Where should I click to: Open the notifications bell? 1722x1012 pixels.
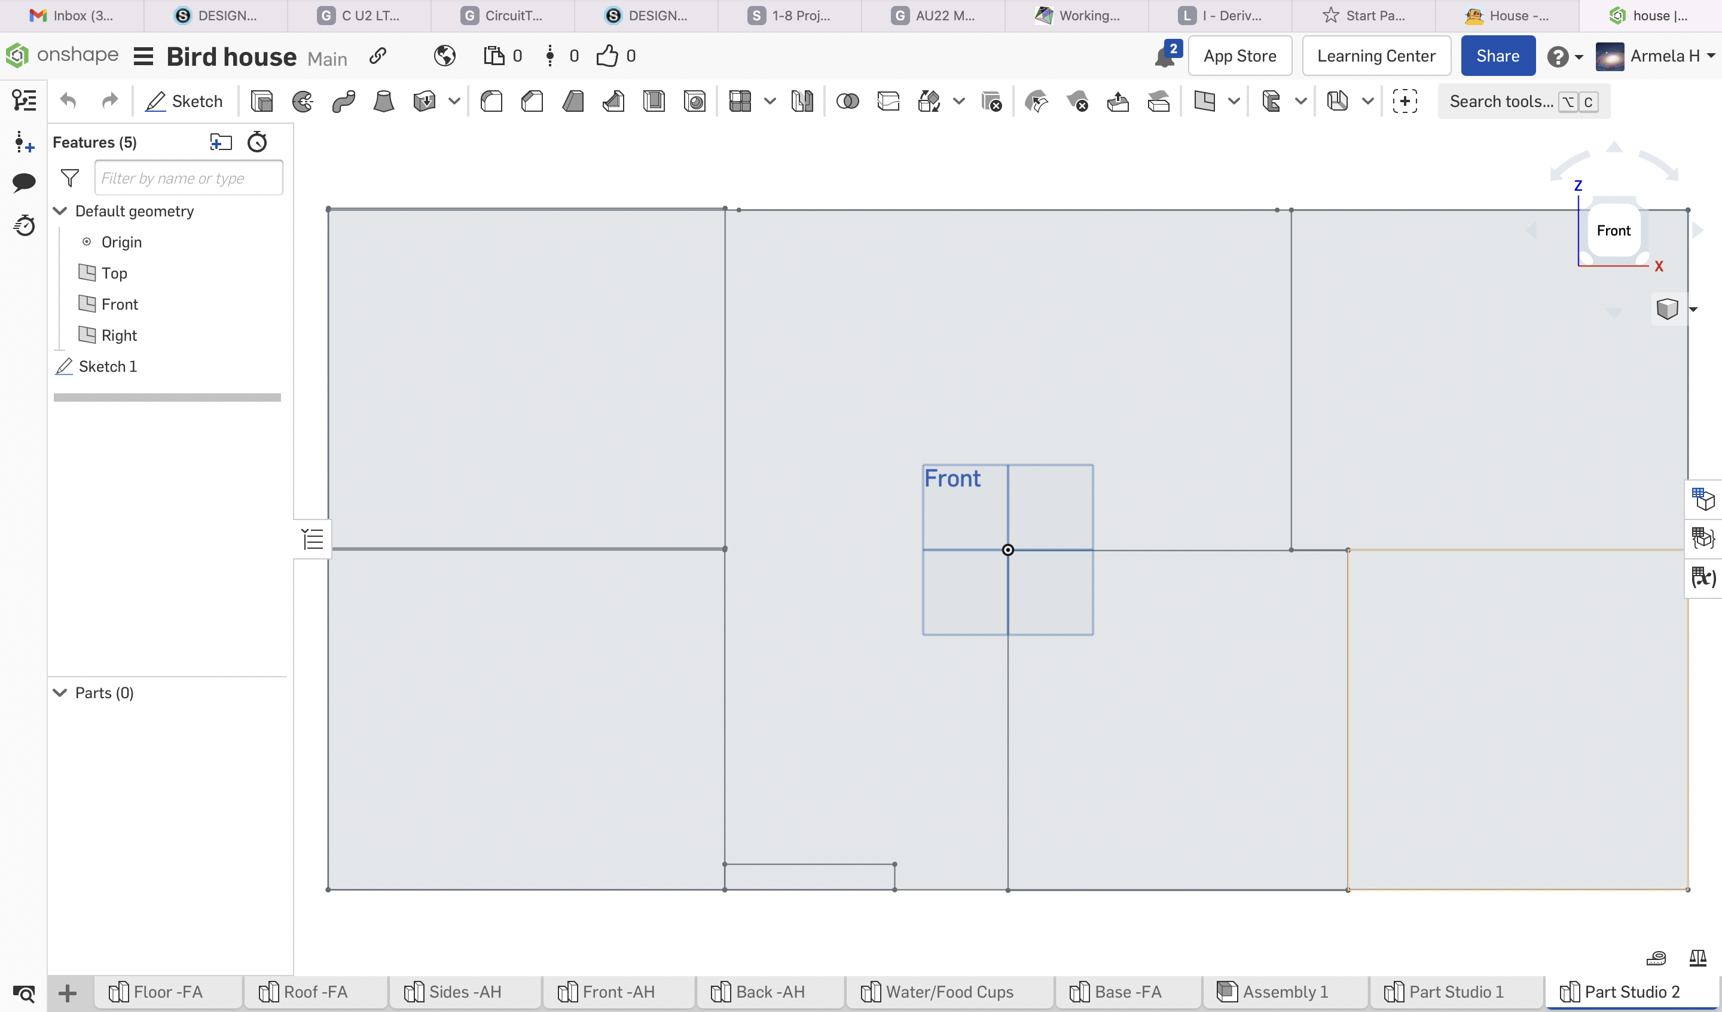point(1164,56)
